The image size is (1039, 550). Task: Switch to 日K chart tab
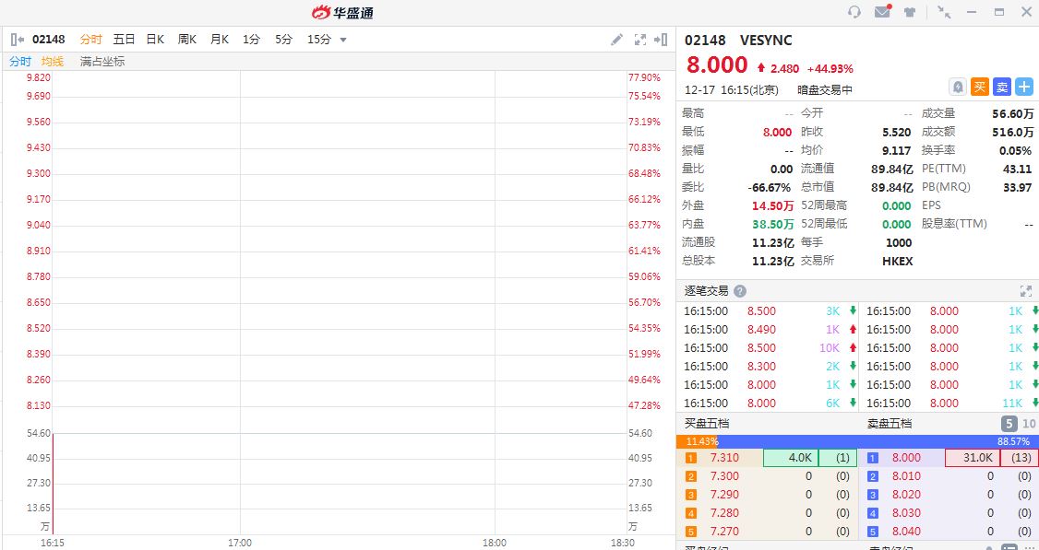(156, 40)
